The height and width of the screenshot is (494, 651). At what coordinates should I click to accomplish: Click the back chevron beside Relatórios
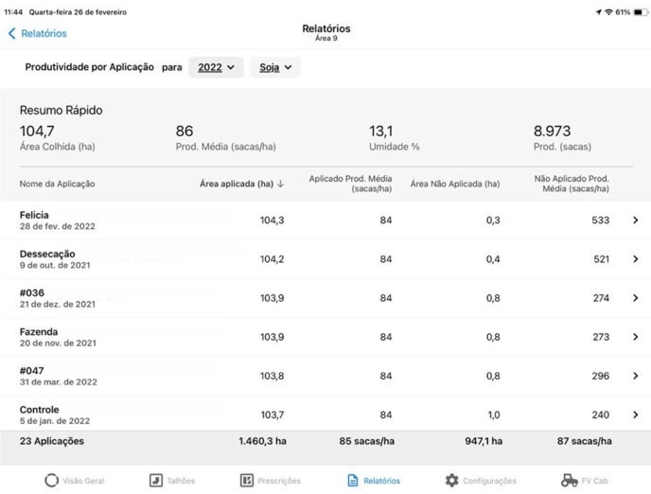(12, 33)
